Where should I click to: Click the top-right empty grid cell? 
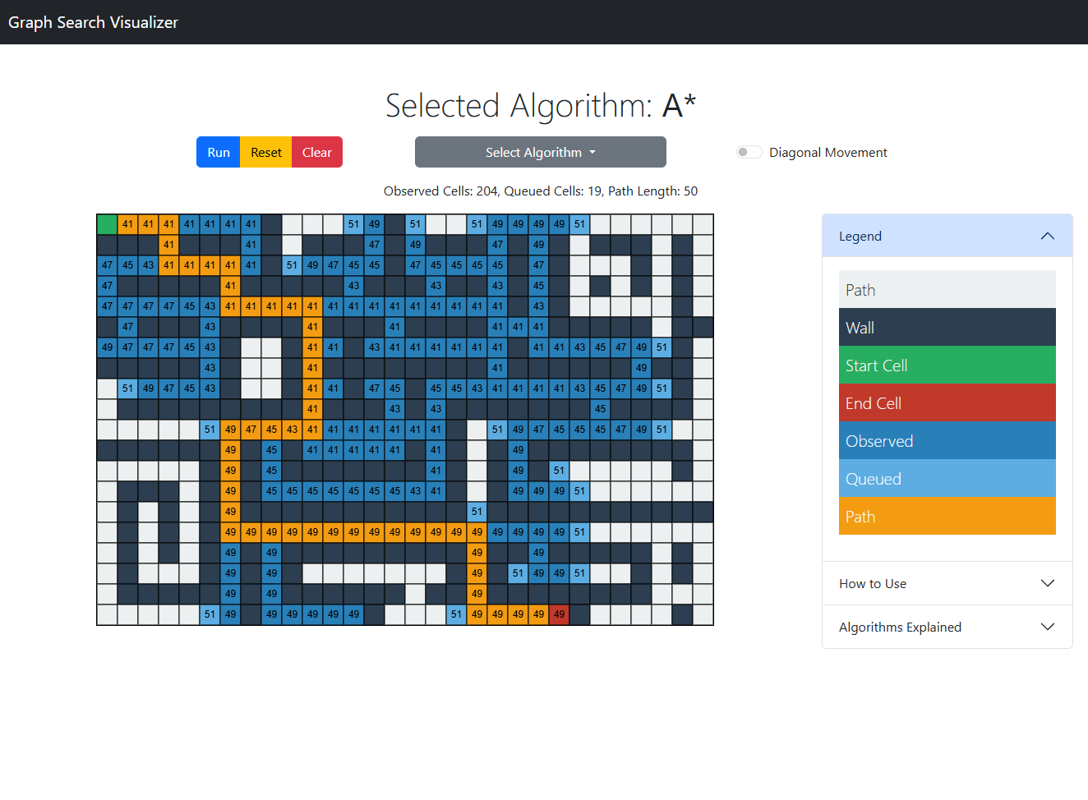pyautogui.click(x=703, y=224)
